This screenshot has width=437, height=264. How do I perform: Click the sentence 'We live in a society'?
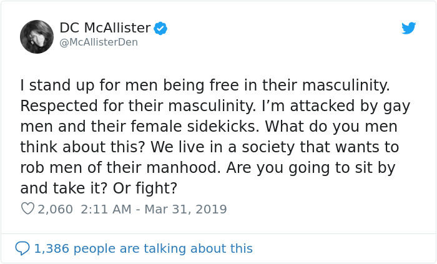pyautogui.click(x=222, y=147)
